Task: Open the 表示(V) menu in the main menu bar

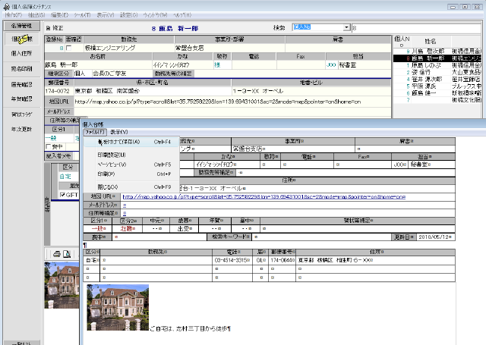Action: [x=106, y=15]
